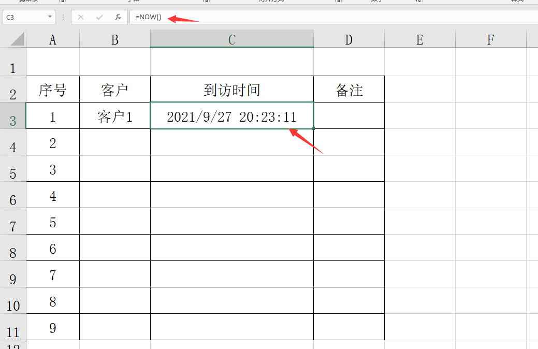Click the select-all triangle at grid corner
The width and height of the screenshot is (538, 349).
click(x=17, y=39)
